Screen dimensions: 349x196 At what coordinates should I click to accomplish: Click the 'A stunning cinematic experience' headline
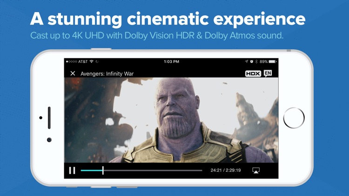pyautogui.click(x=168, y=19)
